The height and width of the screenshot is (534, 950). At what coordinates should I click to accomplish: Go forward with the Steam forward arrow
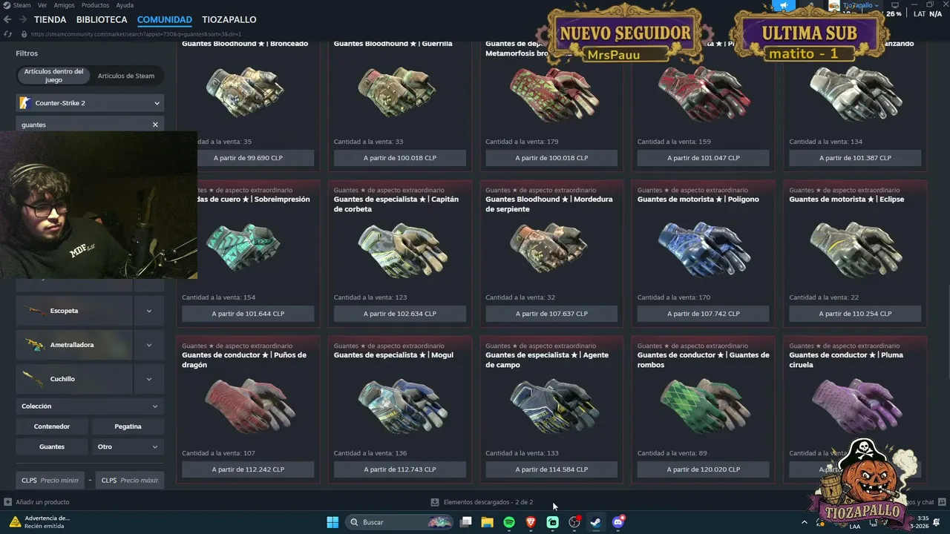click(x=24, y=20)
